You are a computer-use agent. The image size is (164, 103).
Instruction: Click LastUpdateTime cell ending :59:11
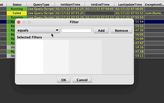click(x=139, y=56)
